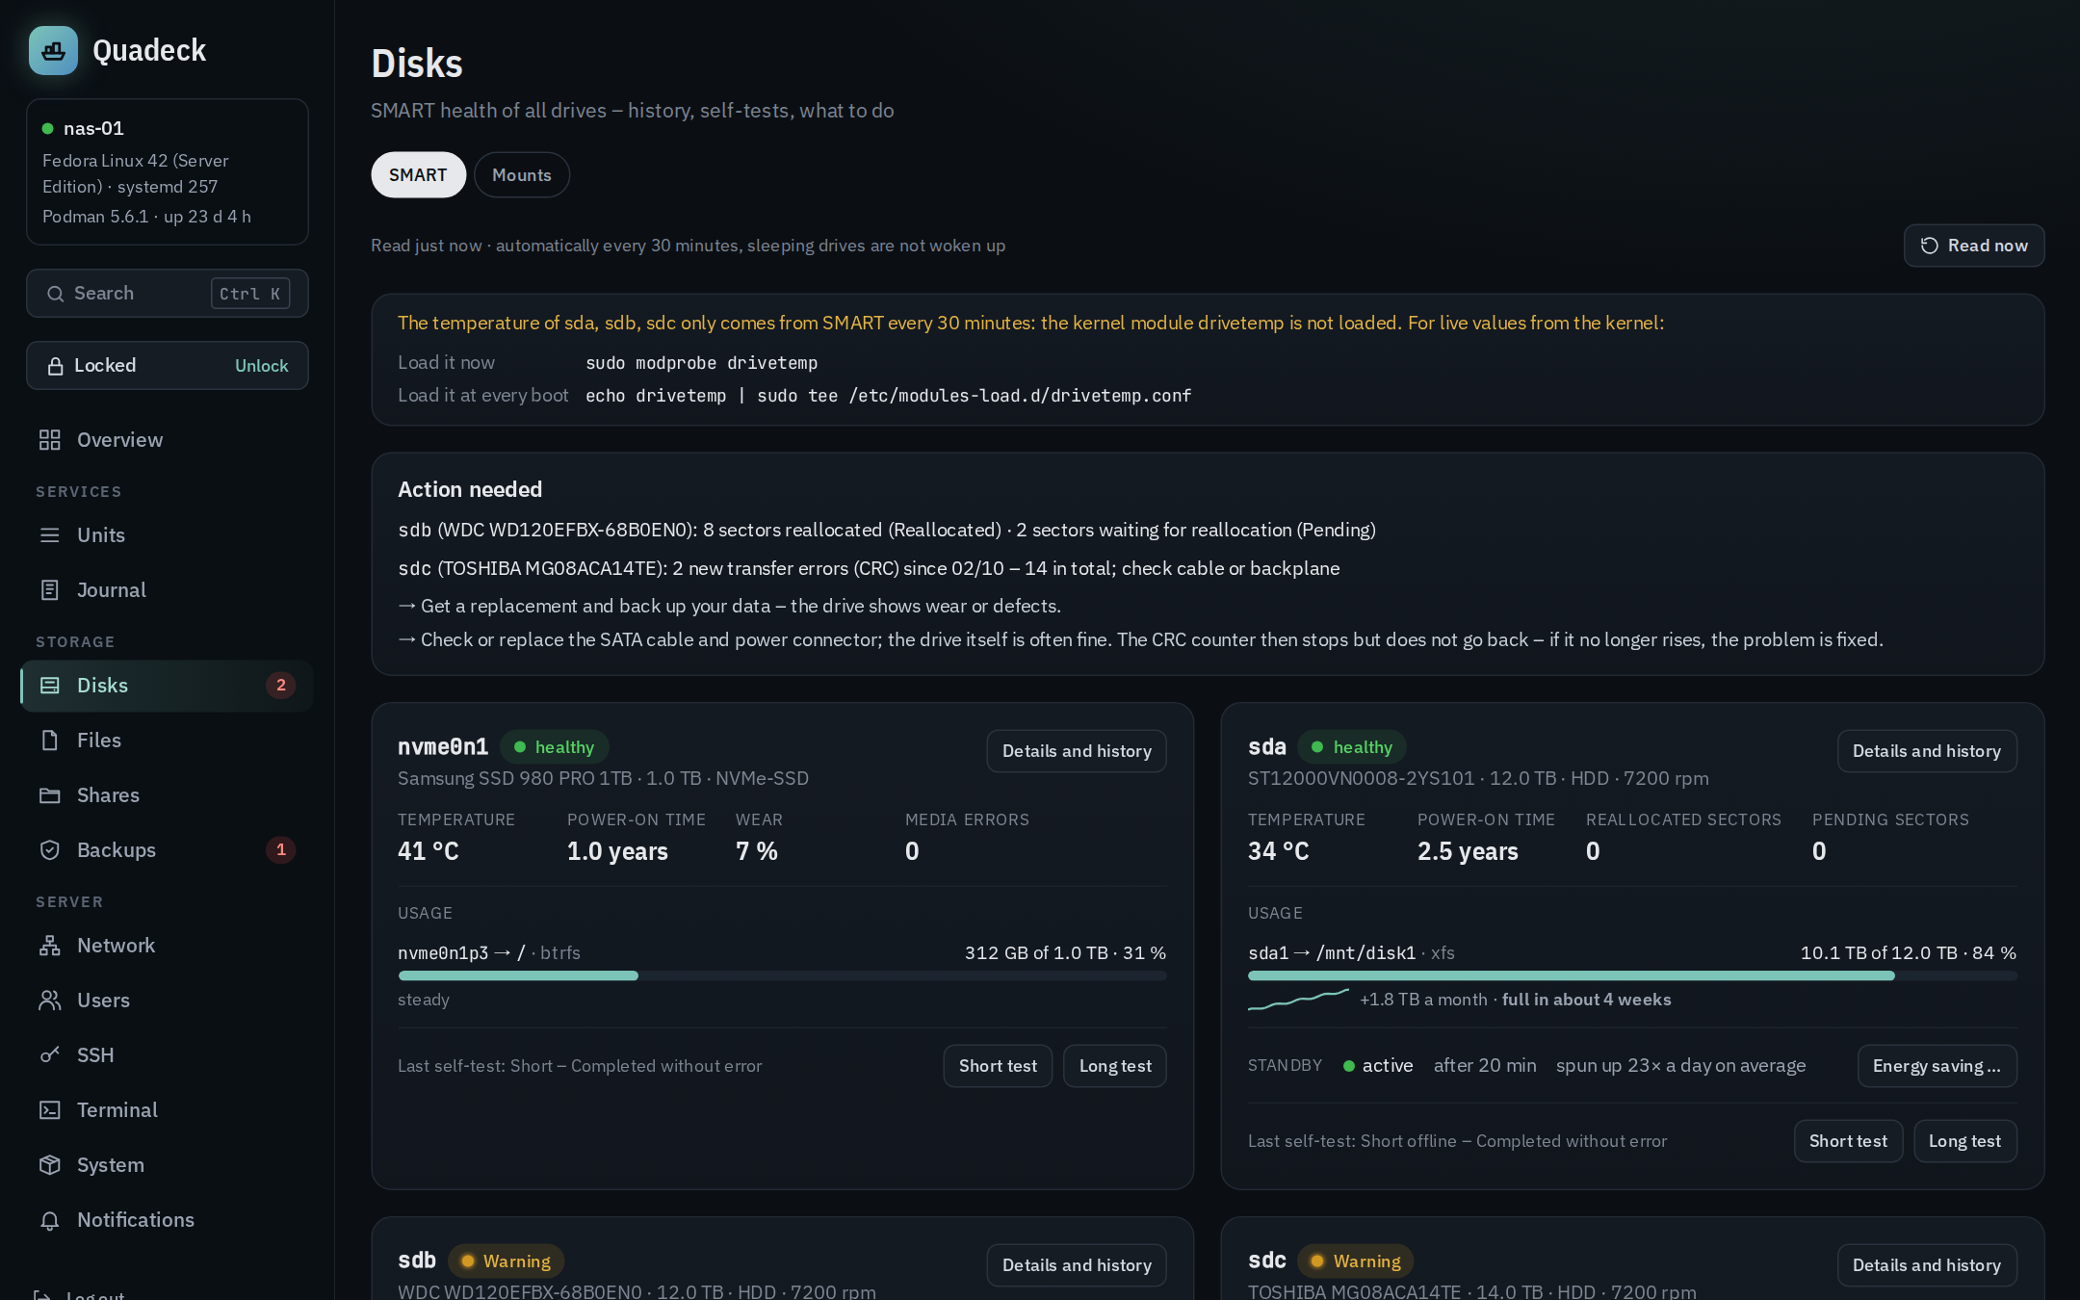Click the padlock icon next to Locked
Image resolution: width=2080 pixels, height=1300 pixels.
56,366
